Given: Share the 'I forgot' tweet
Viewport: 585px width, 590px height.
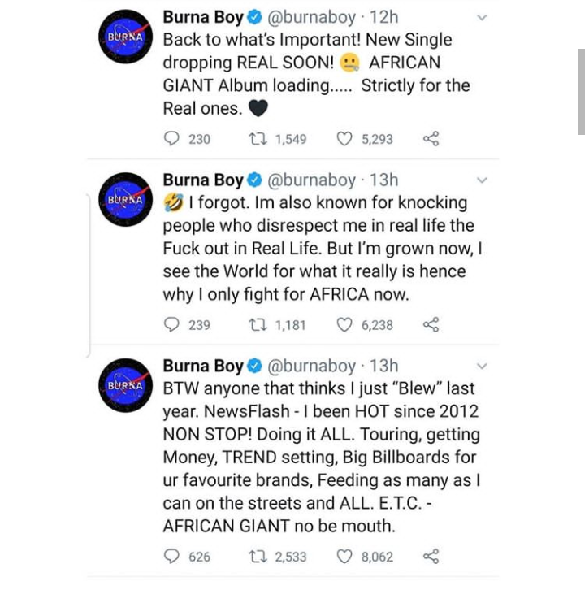Looking at the screenshot, I should click(431, 325).
